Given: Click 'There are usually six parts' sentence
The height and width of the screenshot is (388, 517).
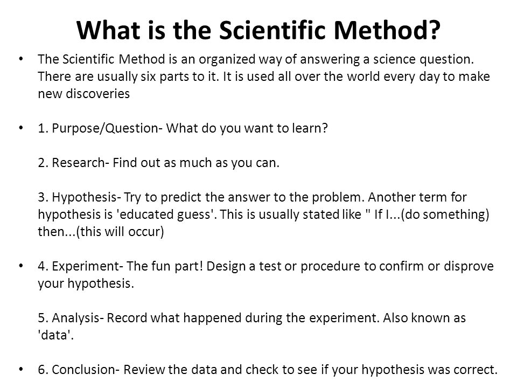Looking at the screenshot, I should 128,77.
